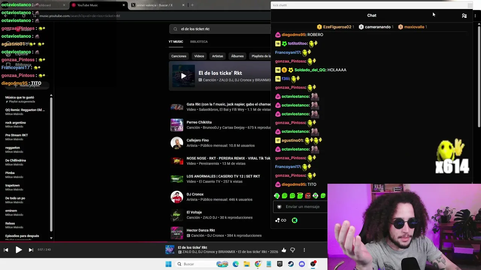Open the three-dot player options menu
The width and height of the screenshot is (481, 270).
[304, 250]
